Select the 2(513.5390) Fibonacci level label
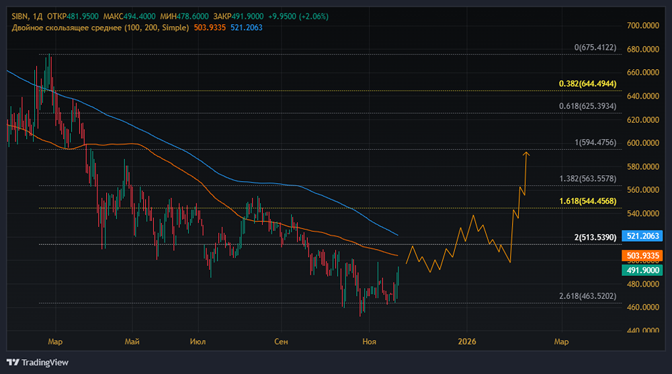Viewport: 672px width, 374px height. point(594,237)
